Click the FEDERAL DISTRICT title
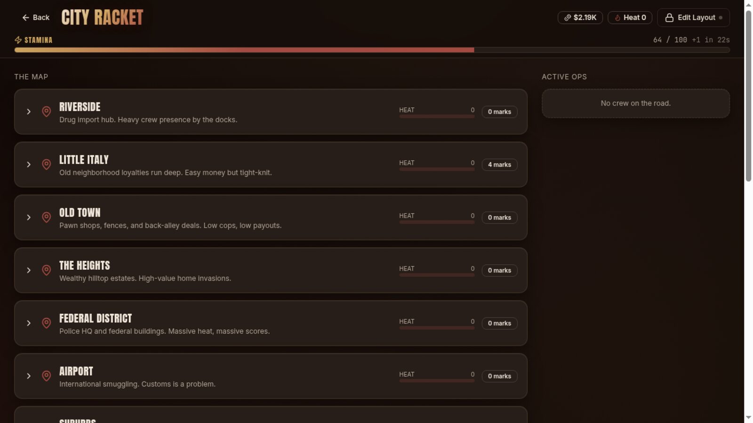This screenshot has height=423, width=753. (x=96, y=318)
